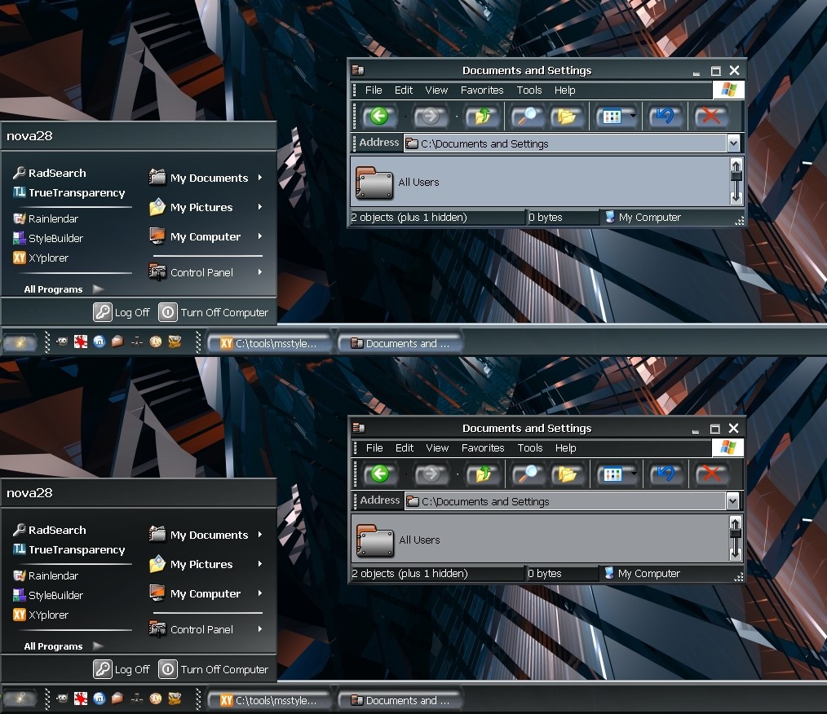Switch to the XYplorer button on the upper taskbar
The image size is (827, 714).
[269, 344]
